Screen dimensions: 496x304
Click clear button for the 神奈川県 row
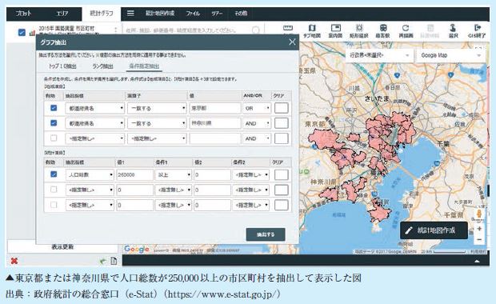(x=282, y=123)
